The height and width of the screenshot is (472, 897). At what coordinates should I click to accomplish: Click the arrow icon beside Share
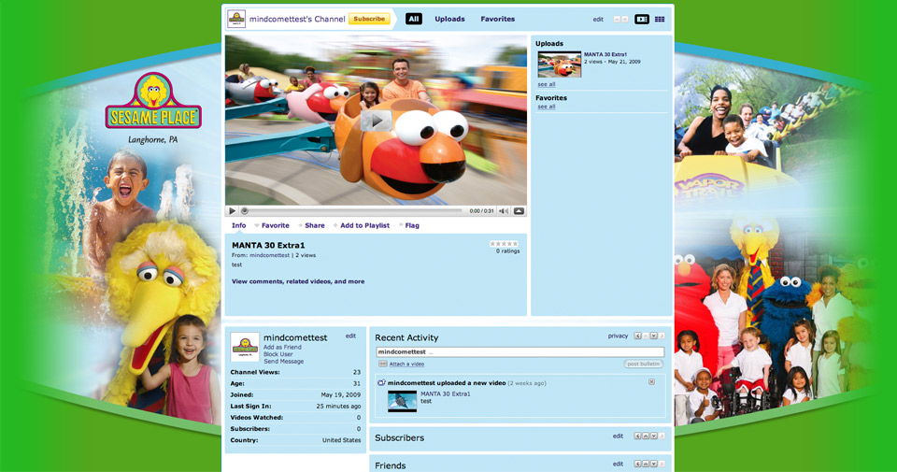pyautogui.click(x=300, y=225)
